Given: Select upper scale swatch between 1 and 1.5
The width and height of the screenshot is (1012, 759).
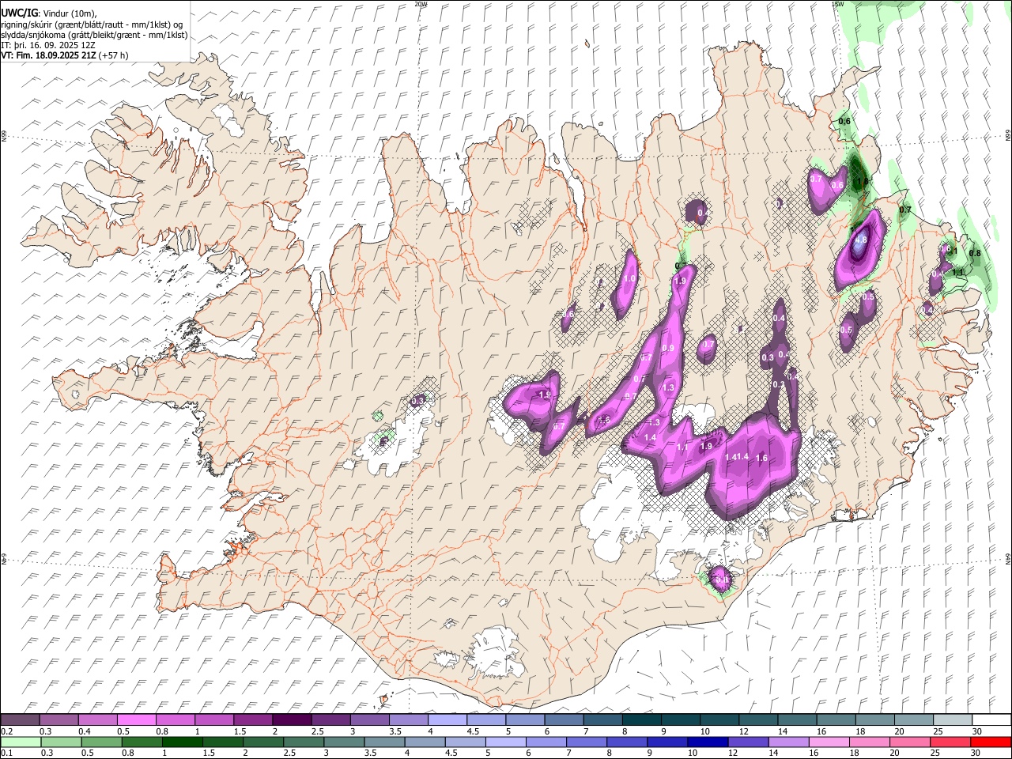Looking at the screenshot, I should 214,719.
